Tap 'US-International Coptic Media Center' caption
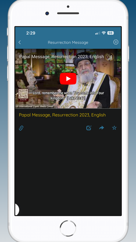This screenshot has height=242, width=136. point(34,106)
